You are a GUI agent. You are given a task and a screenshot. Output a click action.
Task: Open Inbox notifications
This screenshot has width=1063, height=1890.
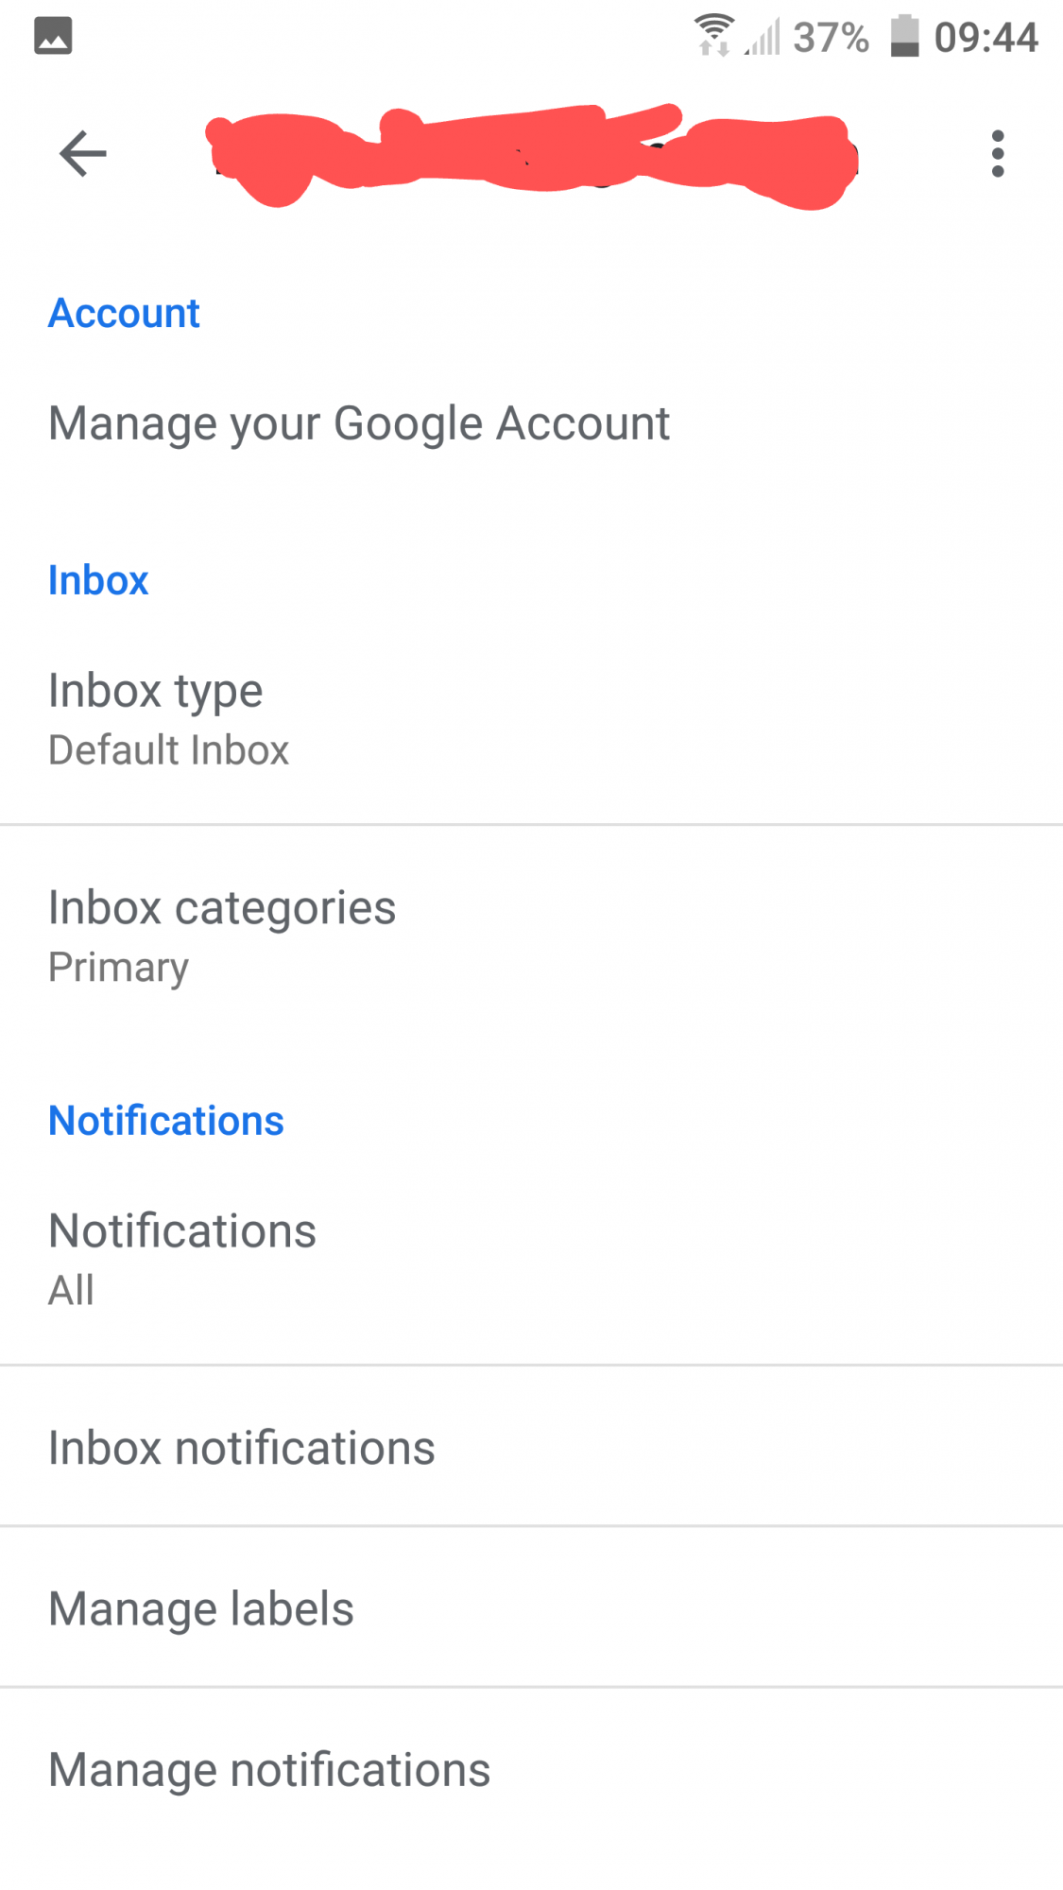tap(531, 1447)
